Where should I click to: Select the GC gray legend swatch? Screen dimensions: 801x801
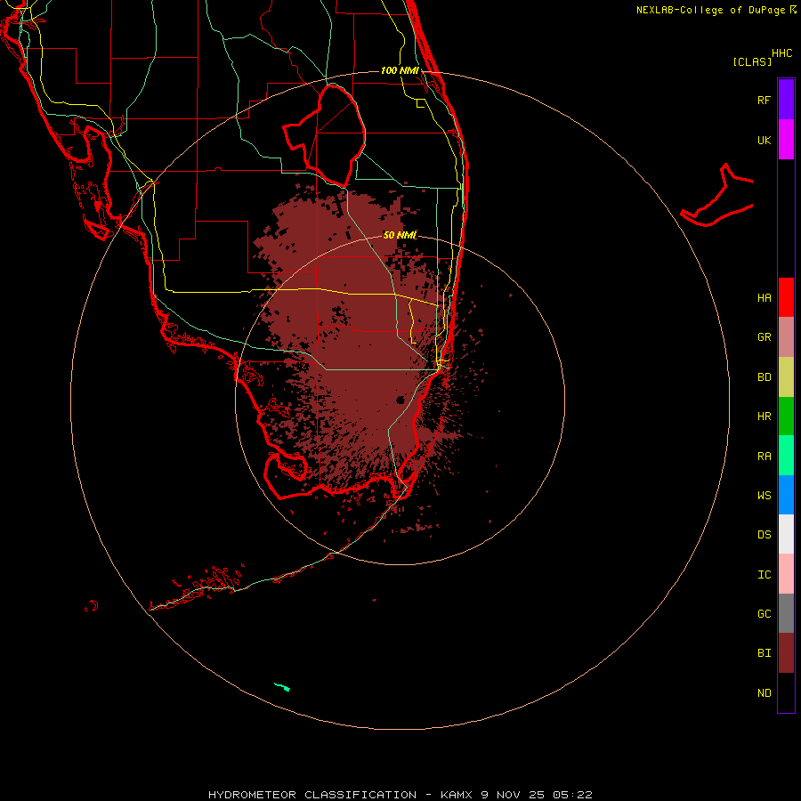[786, 613]
